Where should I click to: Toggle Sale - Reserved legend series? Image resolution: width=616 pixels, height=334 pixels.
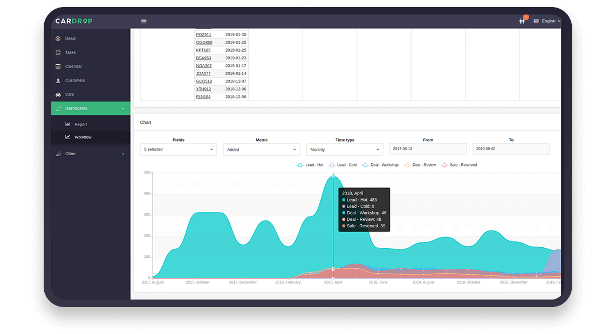click(x=459, y=165)
